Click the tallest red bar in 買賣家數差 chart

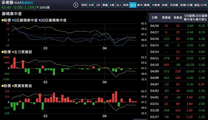pos(116,97)
